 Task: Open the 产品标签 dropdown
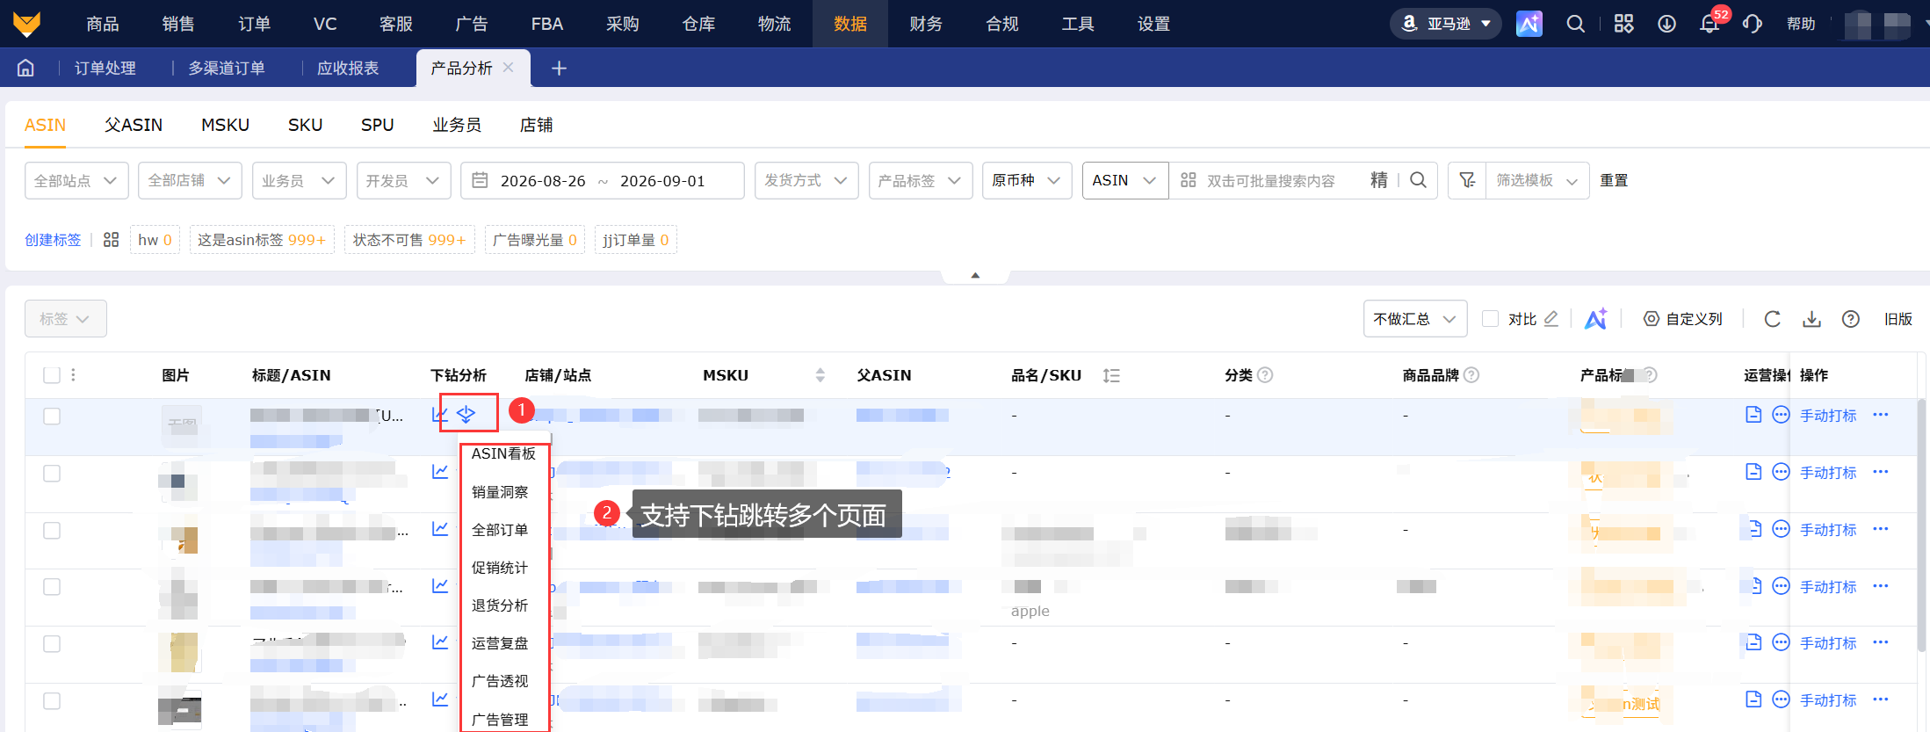click(921, 180)
